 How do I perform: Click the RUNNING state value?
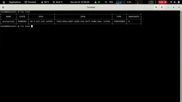22,22
